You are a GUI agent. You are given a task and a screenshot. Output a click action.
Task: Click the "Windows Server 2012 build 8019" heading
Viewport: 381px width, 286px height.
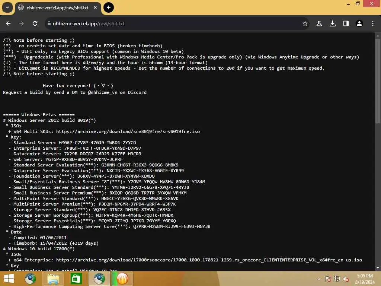(49, 120)
